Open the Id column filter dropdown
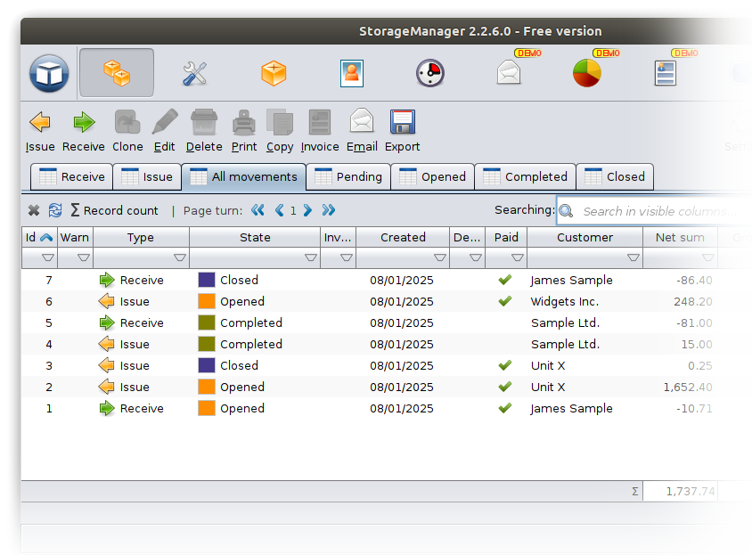The height and width of the screenshot is (555, 752). [48, 257]
